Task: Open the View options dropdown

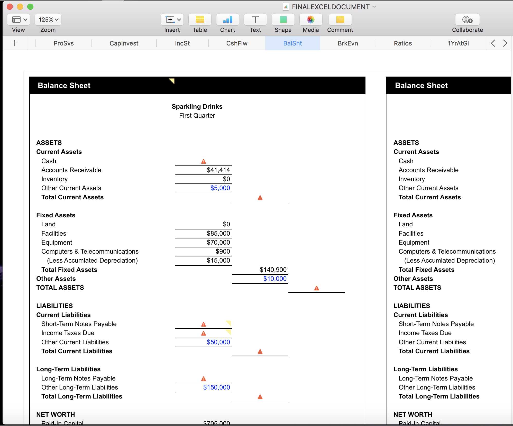Action: pyautogui.click(x=19, y=20)
